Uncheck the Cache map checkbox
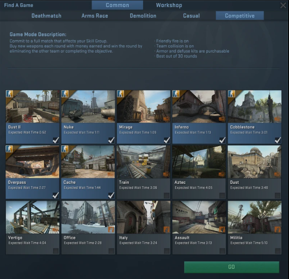The width and height of the screenshot is (289, 279). [111, 195]
